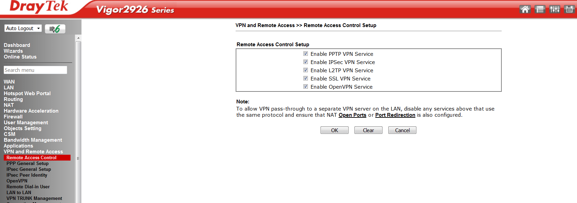Open Remote Dial-in User page
This screenshot has height=203, width=577.
28,187
